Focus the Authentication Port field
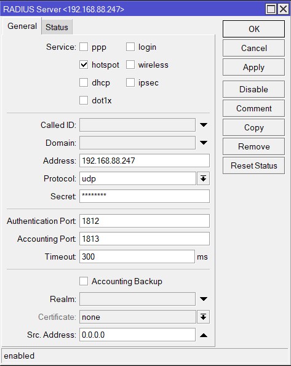Viewport: 291px width, 366px height. (x=145, y=221)
